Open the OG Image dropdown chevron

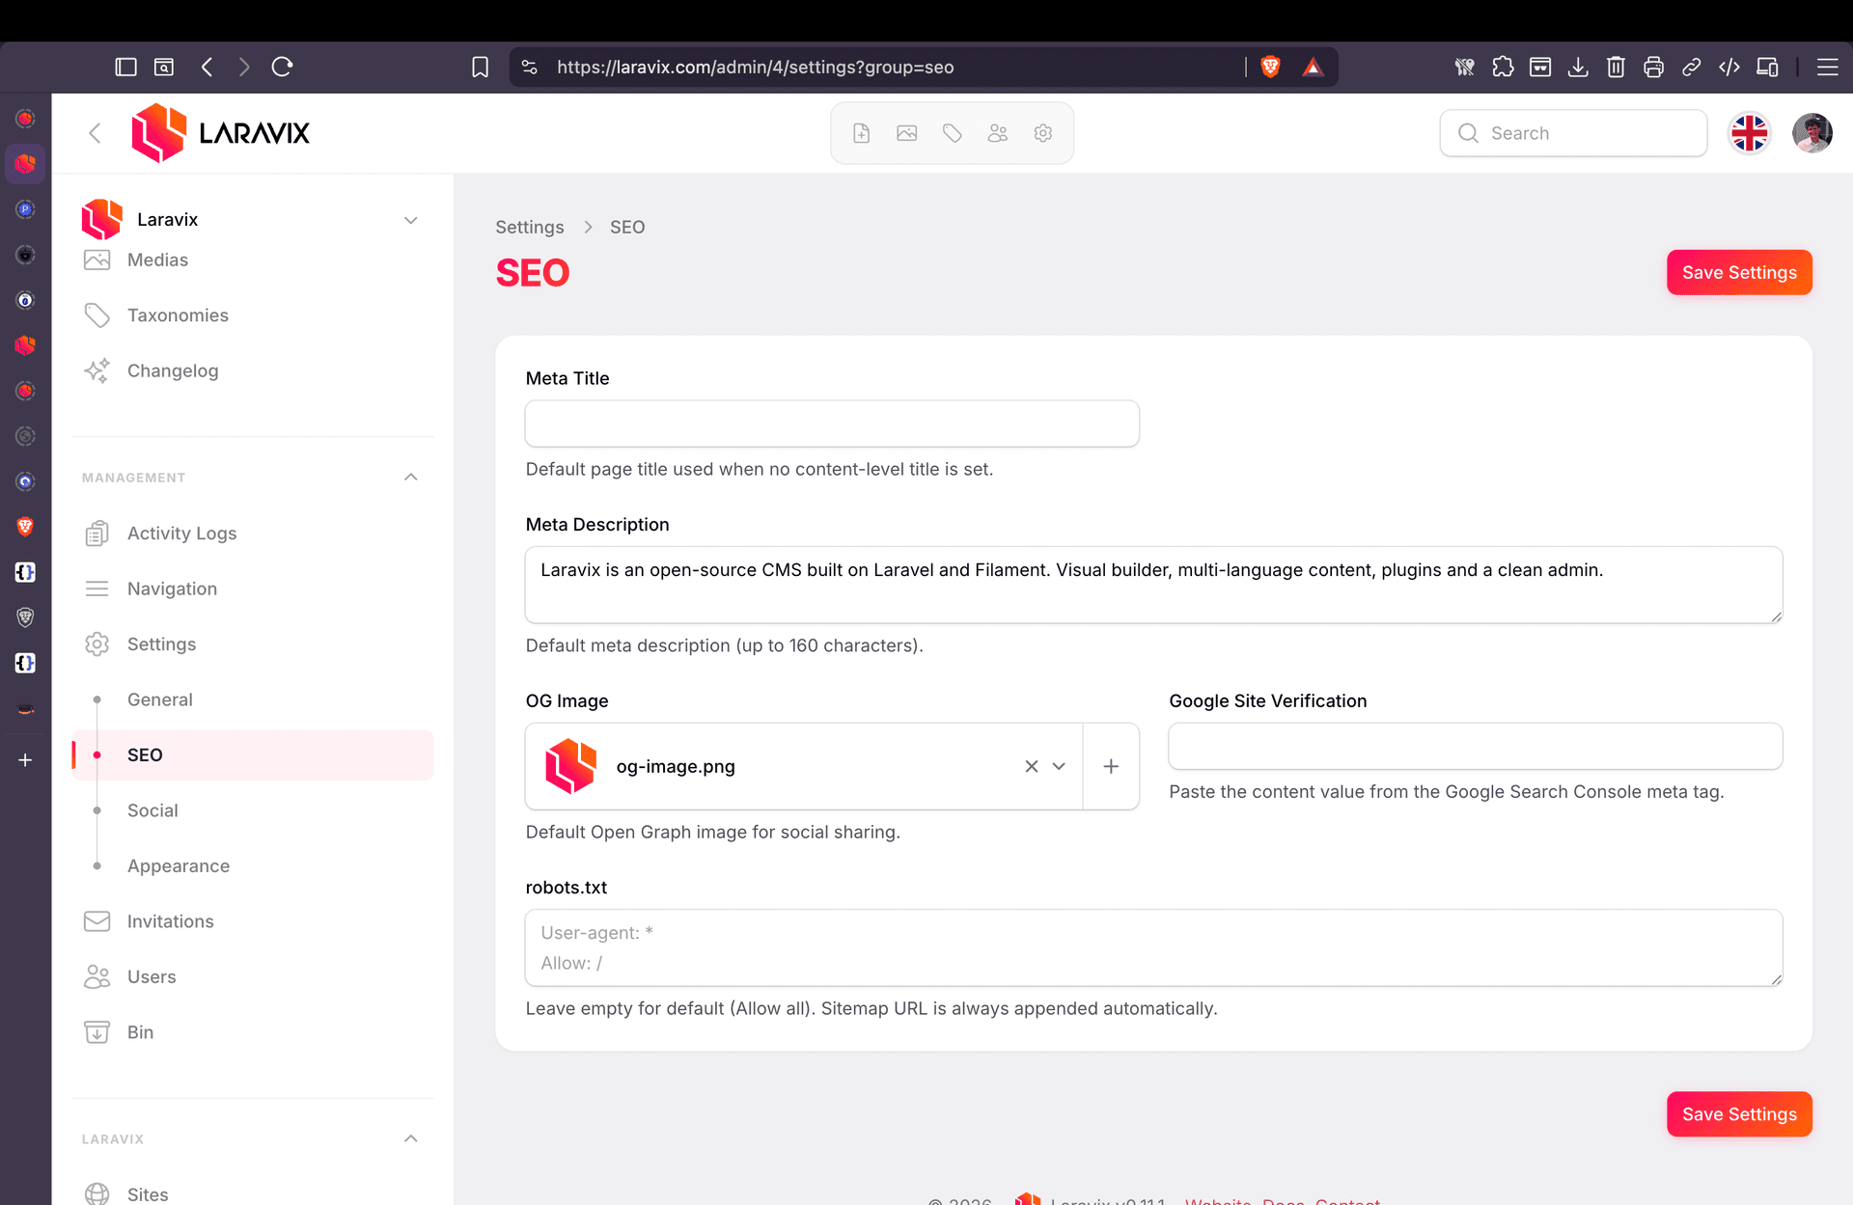click(1059, 766)
